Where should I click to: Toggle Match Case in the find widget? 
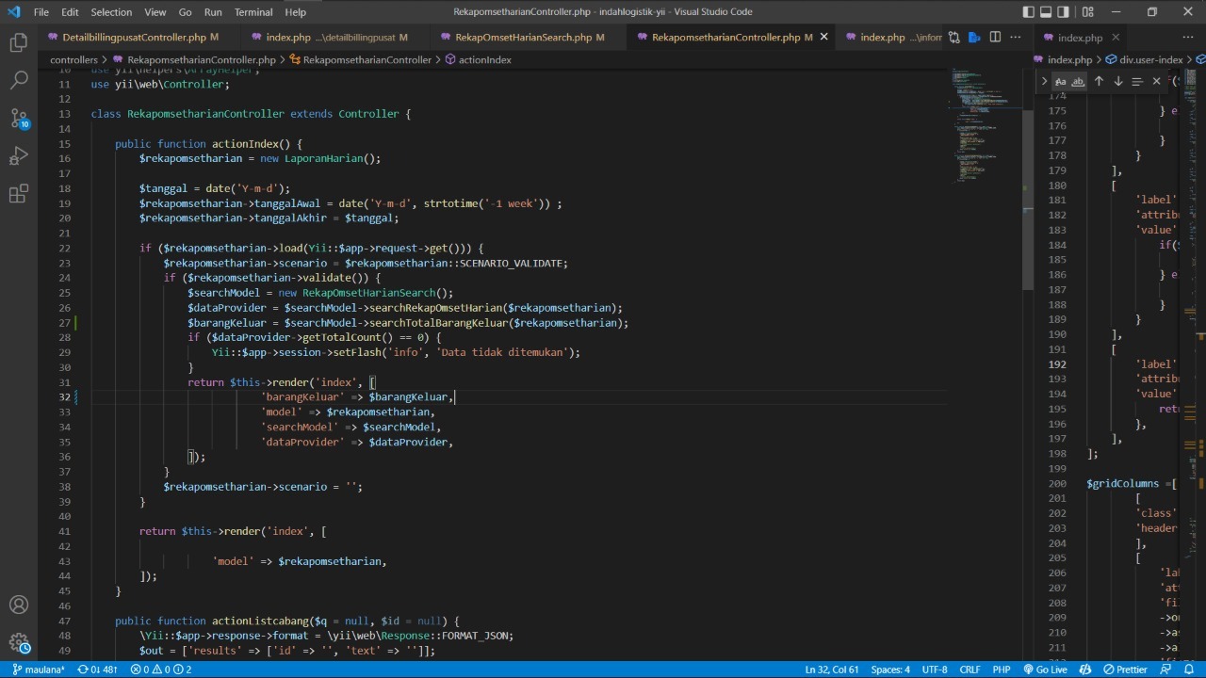[x=1061, y=82]
